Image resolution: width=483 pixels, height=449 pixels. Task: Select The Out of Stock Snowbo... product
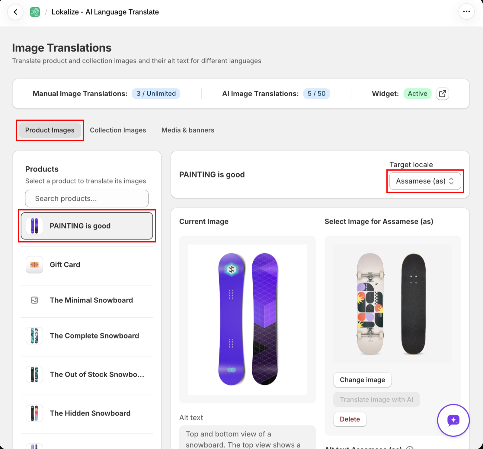(87, 374)
